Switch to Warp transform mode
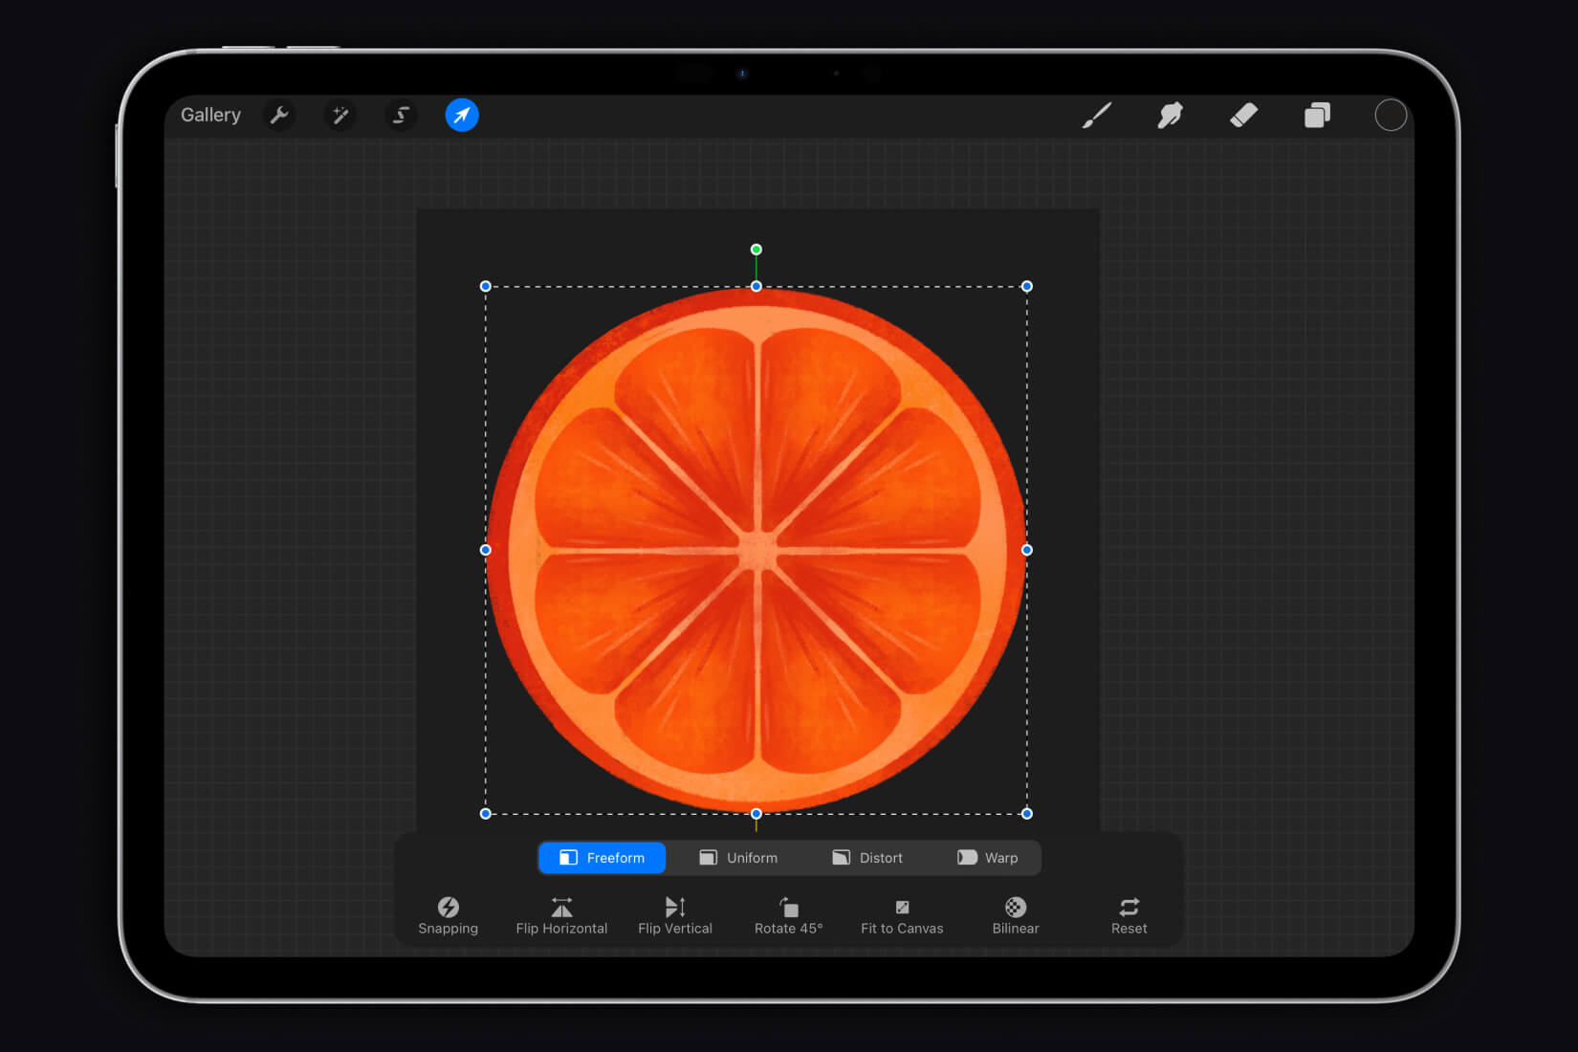Screen dimensions: 1578x1052 click(988, 858)
